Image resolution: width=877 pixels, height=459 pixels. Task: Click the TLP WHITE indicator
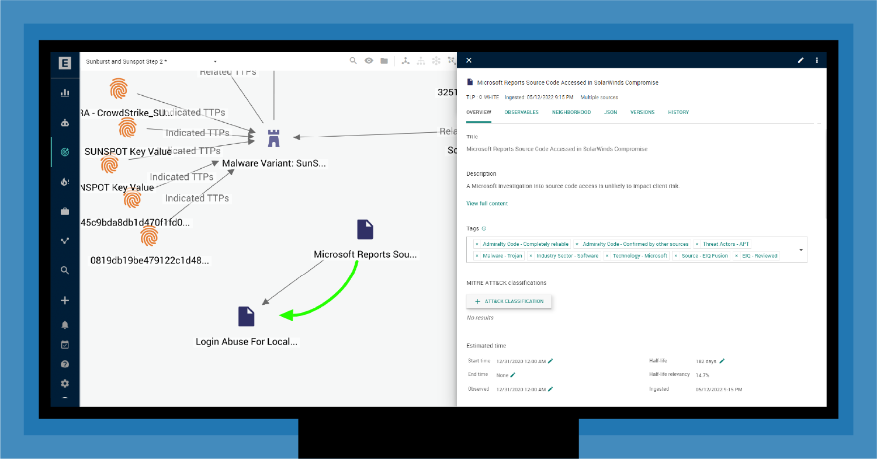click(x=483, y=98)
